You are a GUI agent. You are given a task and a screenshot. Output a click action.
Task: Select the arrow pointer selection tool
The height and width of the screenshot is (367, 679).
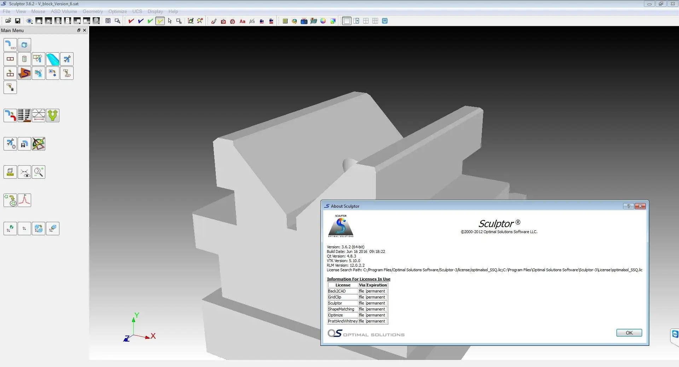click(170, 21)
